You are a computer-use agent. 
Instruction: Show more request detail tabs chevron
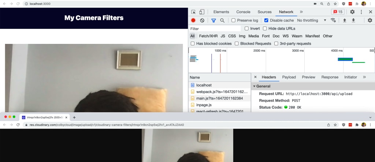point(364,77)
